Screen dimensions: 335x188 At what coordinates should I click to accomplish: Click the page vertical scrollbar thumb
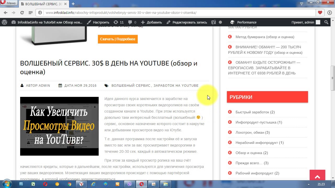click(x=333, y=78)
